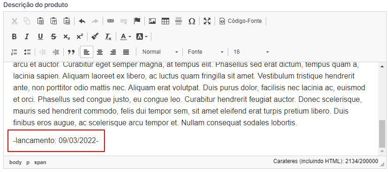Toggle bold formatting
This screenshot has width=388, height=172.
click(15, 37)
